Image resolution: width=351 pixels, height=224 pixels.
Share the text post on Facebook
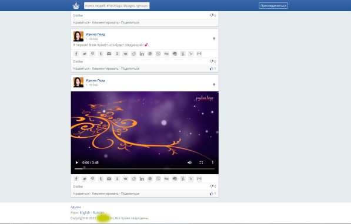[x=76, y=54]
